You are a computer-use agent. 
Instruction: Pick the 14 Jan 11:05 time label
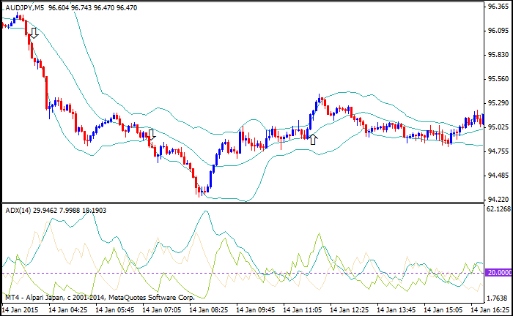(302, 310)
